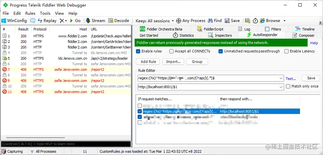The image size is (323, 155).
Task: Click the WinConfig toolbar icon
Action: 4,21
